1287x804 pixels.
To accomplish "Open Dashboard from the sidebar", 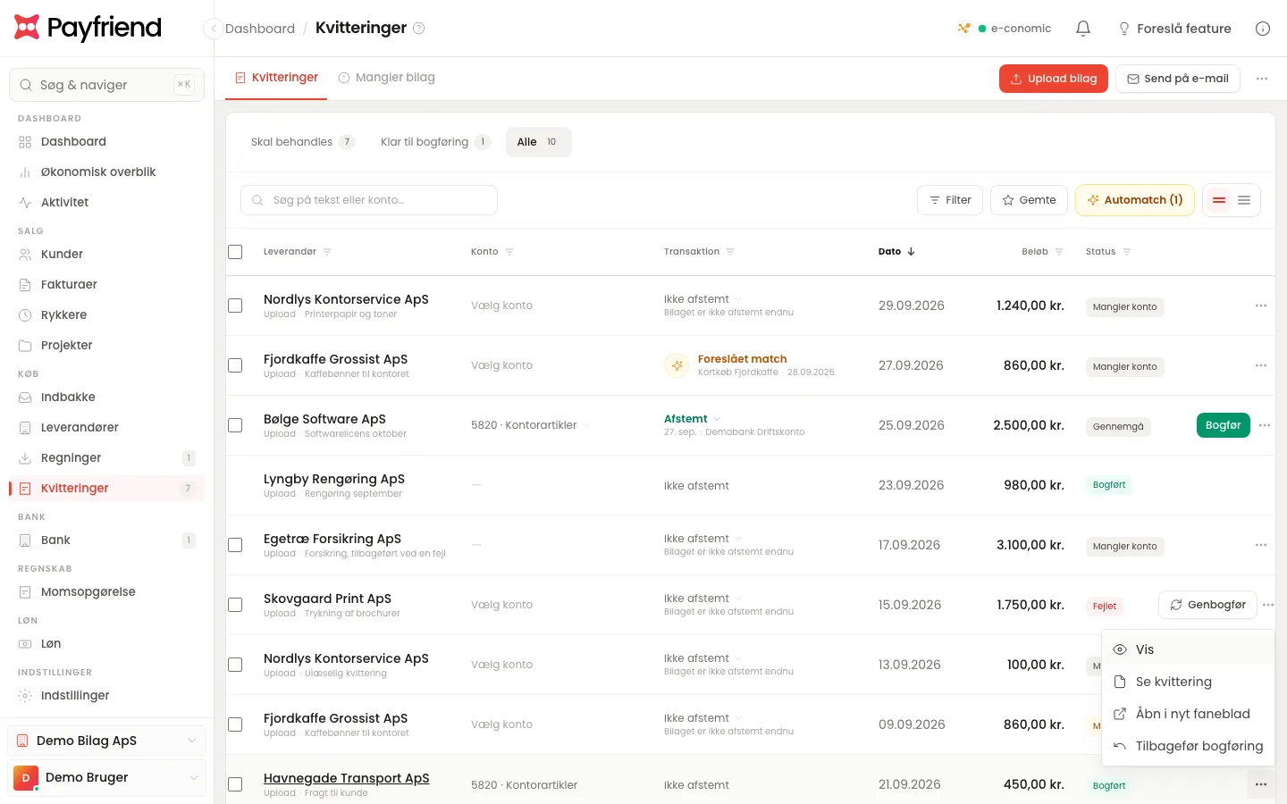I will click(x=107, y=142).
